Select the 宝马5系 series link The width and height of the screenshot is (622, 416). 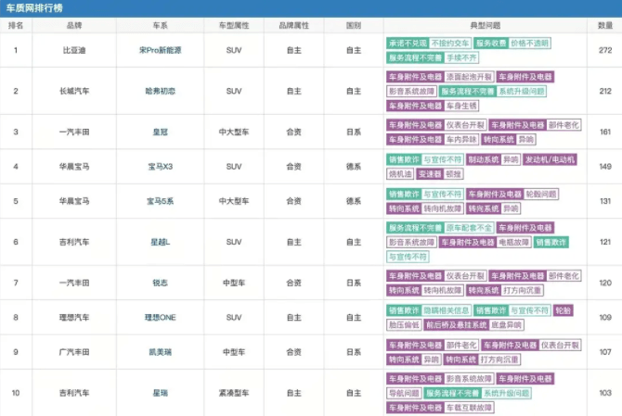pos(161,201)
